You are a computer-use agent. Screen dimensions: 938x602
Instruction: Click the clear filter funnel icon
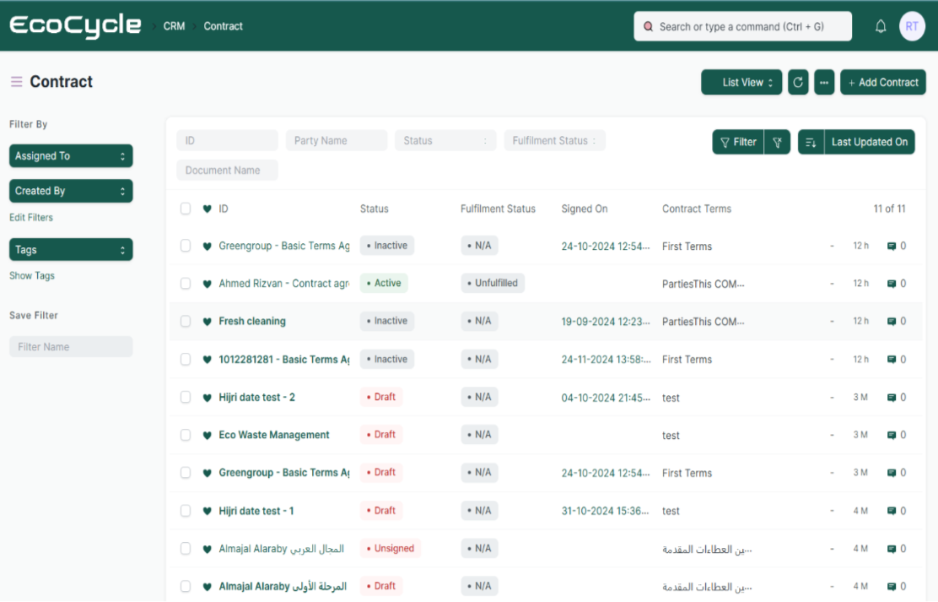[777, 142]
